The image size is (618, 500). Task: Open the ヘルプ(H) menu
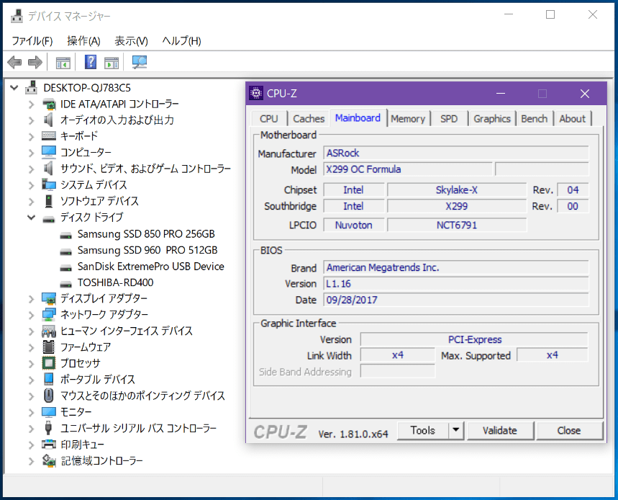point(182,41)
